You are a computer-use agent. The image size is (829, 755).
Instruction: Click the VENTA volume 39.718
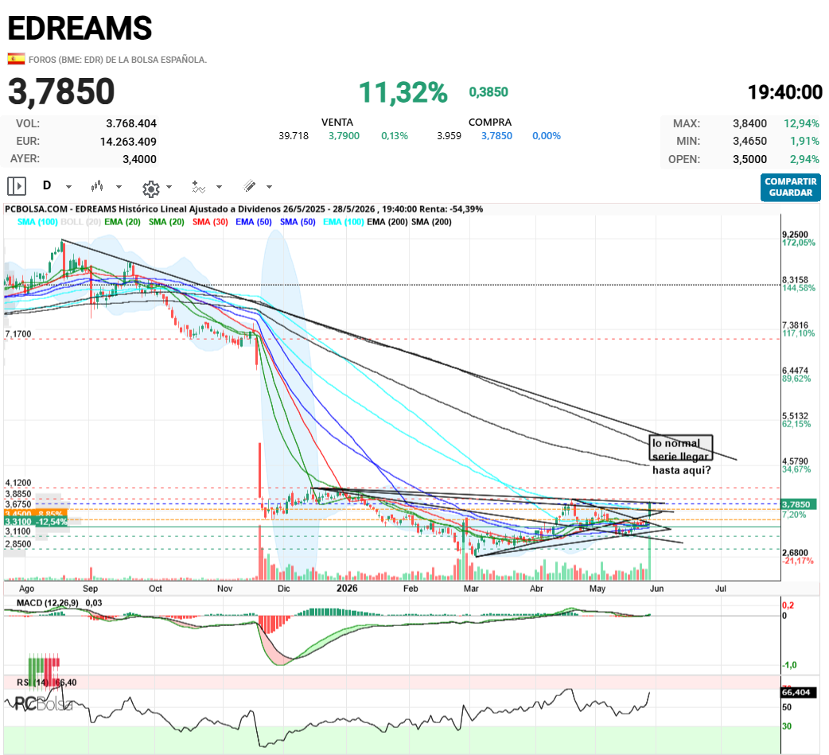[294, 136]
